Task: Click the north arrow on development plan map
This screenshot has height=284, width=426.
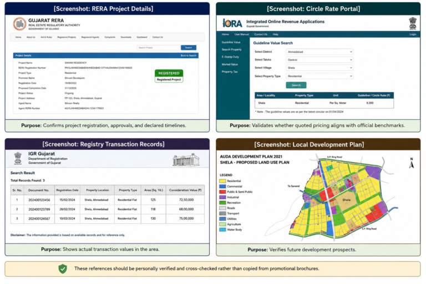Action: point(412,163)
